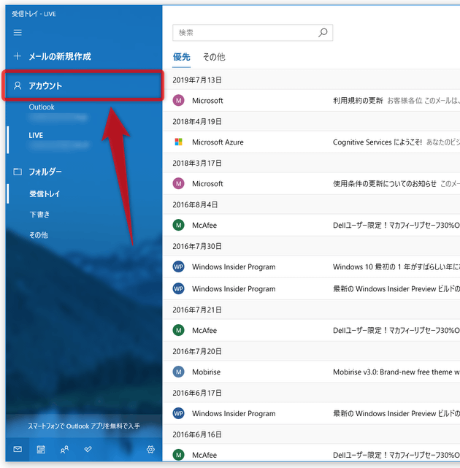The width and height of the screenshot is (460, 468).
Task: Click the person icon beside アカウント
Action: pos(18,85)
